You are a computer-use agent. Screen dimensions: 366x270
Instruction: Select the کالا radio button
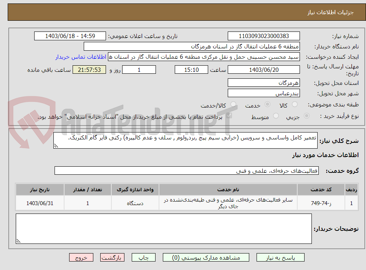coord(295,104)
